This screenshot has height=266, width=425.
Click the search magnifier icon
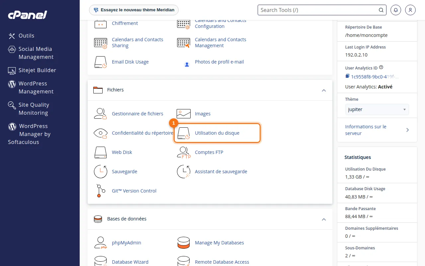[381, 10]
